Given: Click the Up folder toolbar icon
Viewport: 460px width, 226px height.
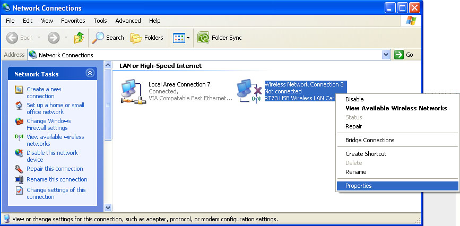Looking at the screenshot, I should click(x=79, y=38).
